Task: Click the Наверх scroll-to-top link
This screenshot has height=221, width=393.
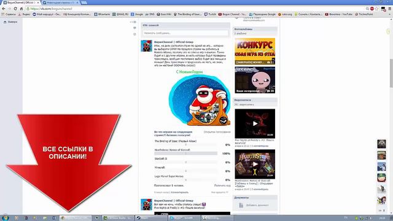Action: click(10, 22)
